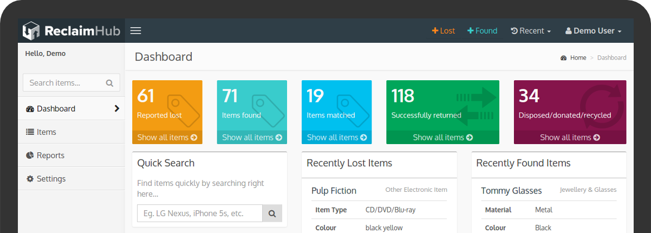Show all items for Reported lost
The width and height of the screenshot is (651, 233).
click(x=167, y=137)
